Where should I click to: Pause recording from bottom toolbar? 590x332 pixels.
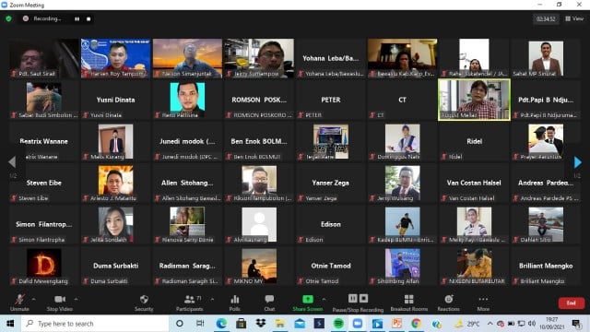coord(352,298)
